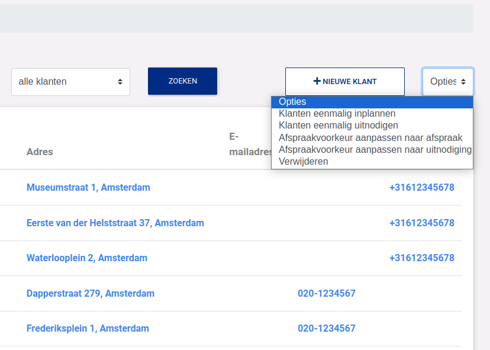The image size is (490, 350).
Task: Click the Adres column header
Action: click(40, 152)
